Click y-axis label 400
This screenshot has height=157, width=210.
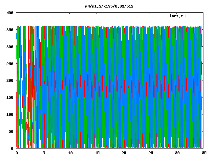coord(10,13)
